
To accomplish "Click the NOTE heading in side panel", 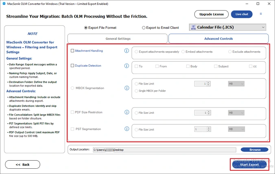I will [x=33, y=34].
